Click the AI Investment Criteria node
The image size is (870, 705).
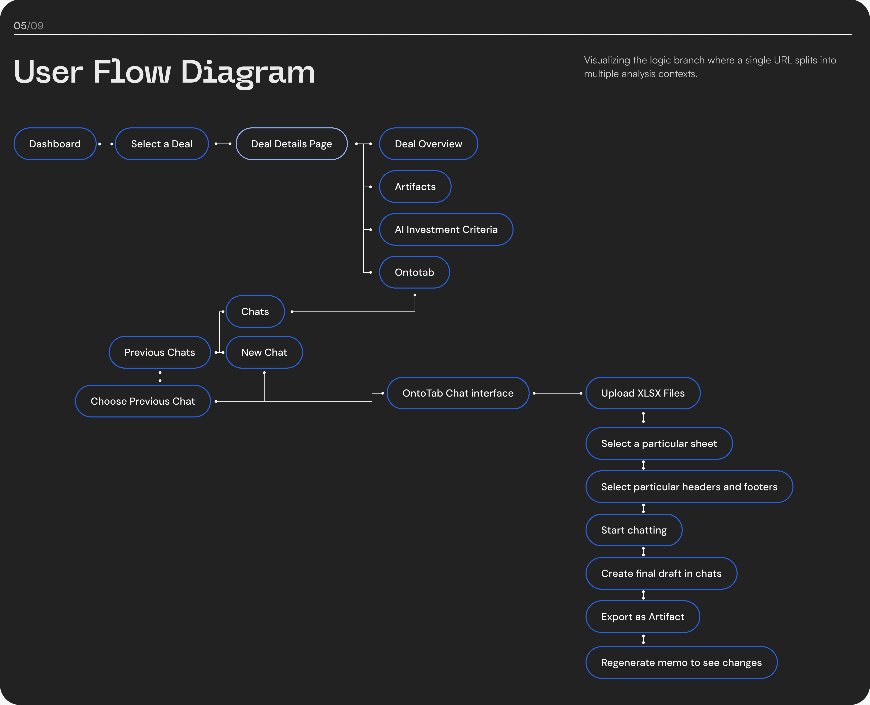[x=446, y=229]
